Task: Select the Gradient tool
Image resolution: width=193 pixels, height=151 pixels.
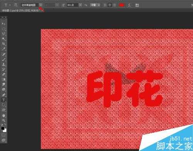Action: point(3,79)
